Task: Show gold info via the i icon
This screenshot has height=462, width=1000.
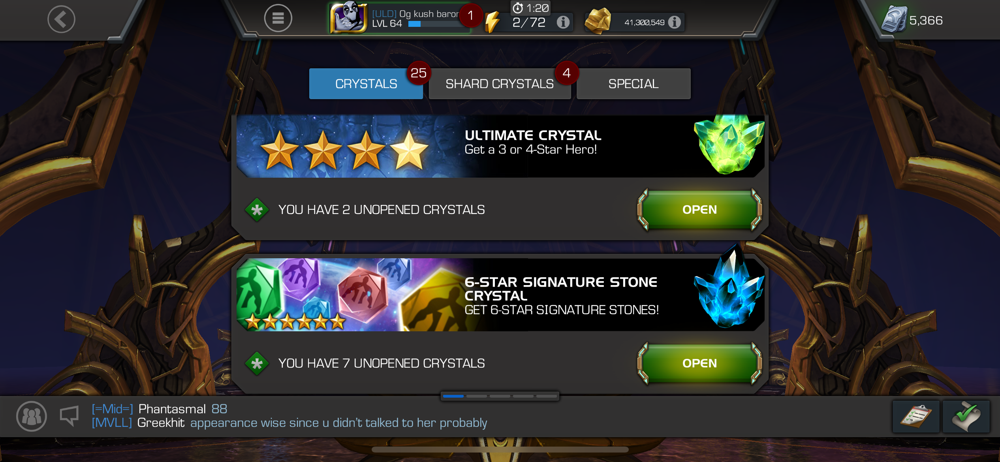Action: pyautogui.click(x=675, y=22)
